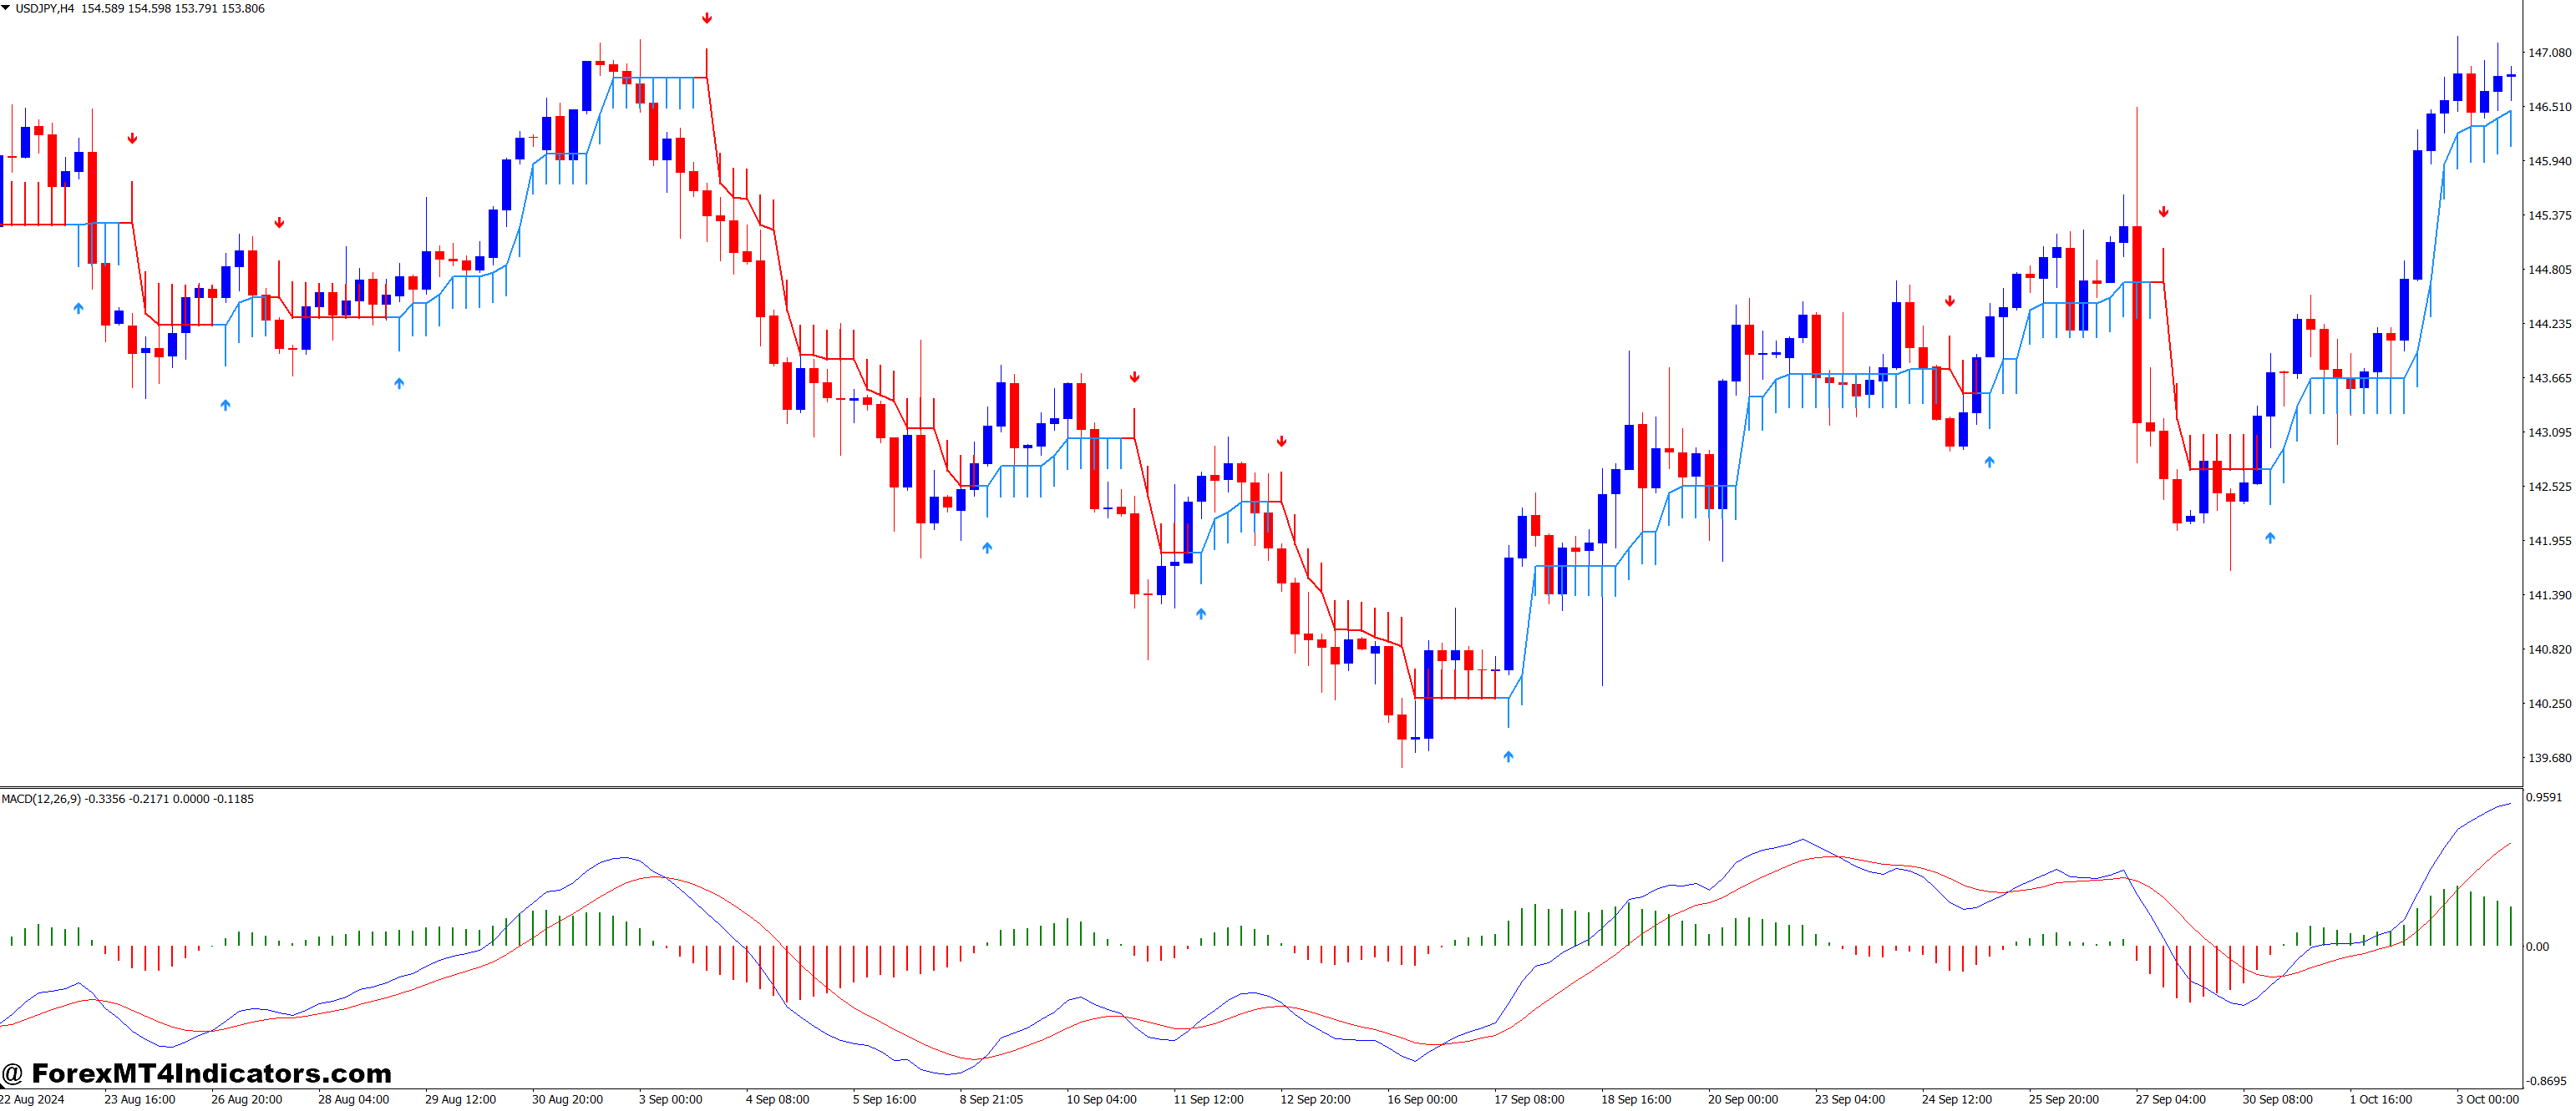Click the USDJPY,H4 symbol title text
2576x1111 pixels.
click(x=45, y=8)
